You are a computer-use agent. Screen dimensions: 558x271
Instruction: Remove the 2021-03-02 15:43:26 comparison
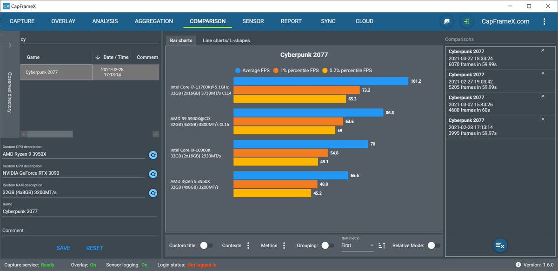pos(543,96)
